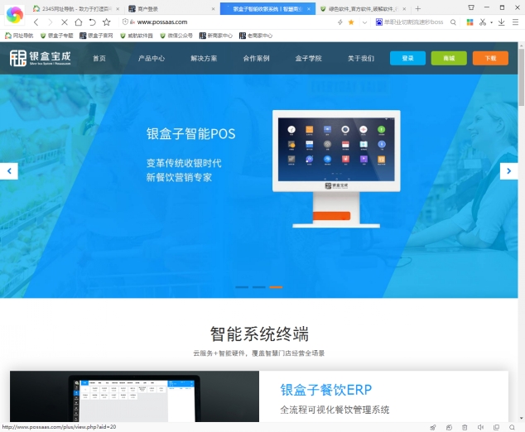
Task: Click the rocket accelerator status bar icon
Action: click(x=433, y=427)
